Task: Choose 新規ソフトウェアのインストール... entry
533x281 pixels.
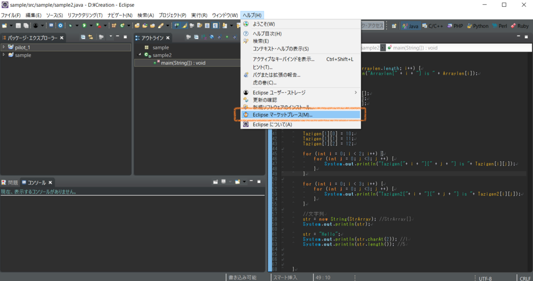Action: 301,107
